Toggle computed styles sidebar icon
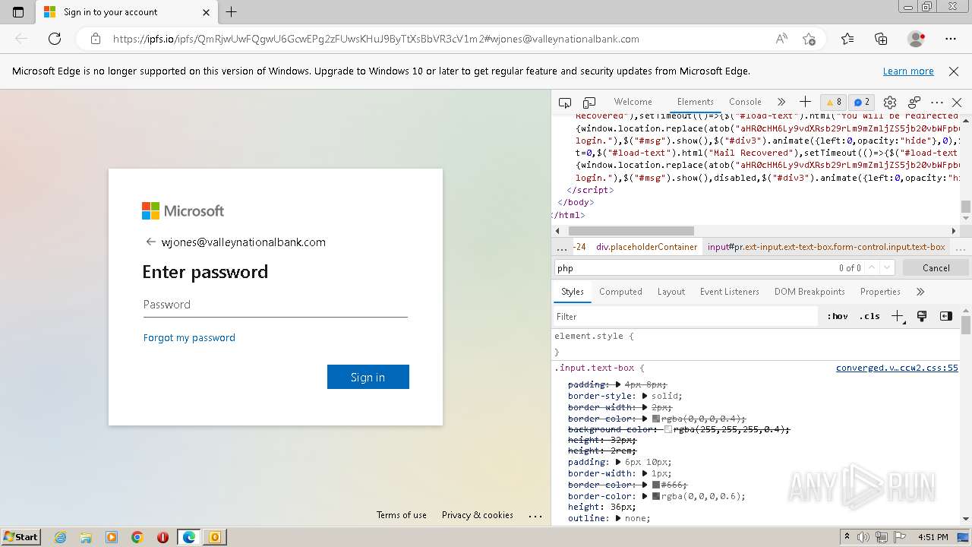The image size is (972, 547). coord(945,316)
